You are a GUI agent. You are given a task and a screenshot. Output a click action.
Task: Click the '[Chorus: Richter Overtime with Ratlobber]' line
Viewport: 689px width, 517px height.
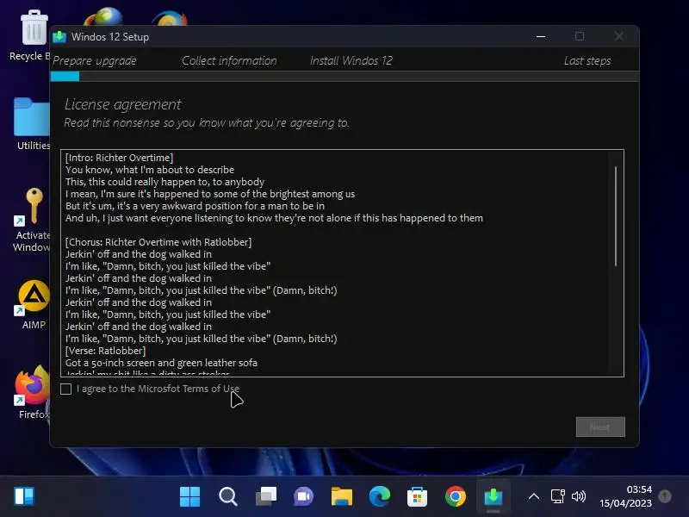coord(158,242)
